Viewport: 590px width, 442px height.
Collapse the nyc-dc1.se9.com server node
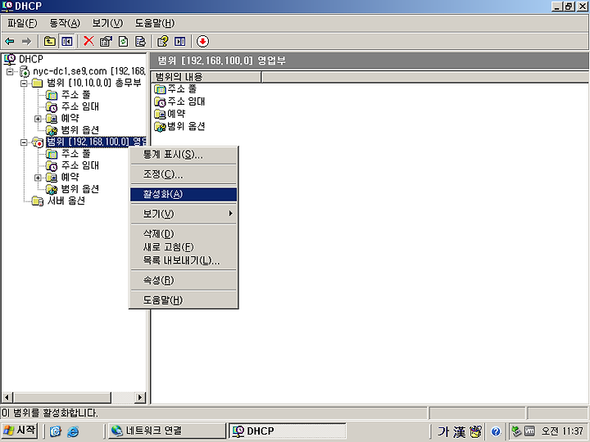(x=10, y=71)
